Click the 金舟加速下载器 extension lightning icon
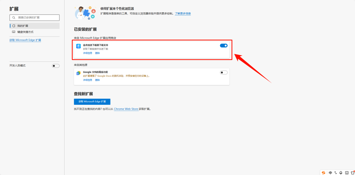Screen dimensions: 355x175 (79, 46)
